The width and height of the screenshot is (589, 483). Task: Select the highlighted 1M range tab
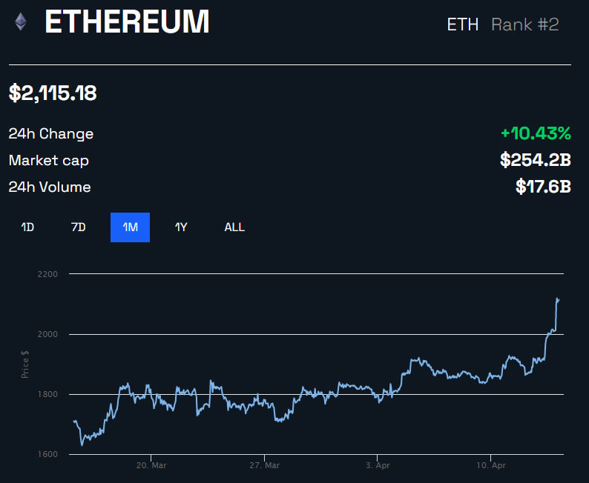coord(131,227)
